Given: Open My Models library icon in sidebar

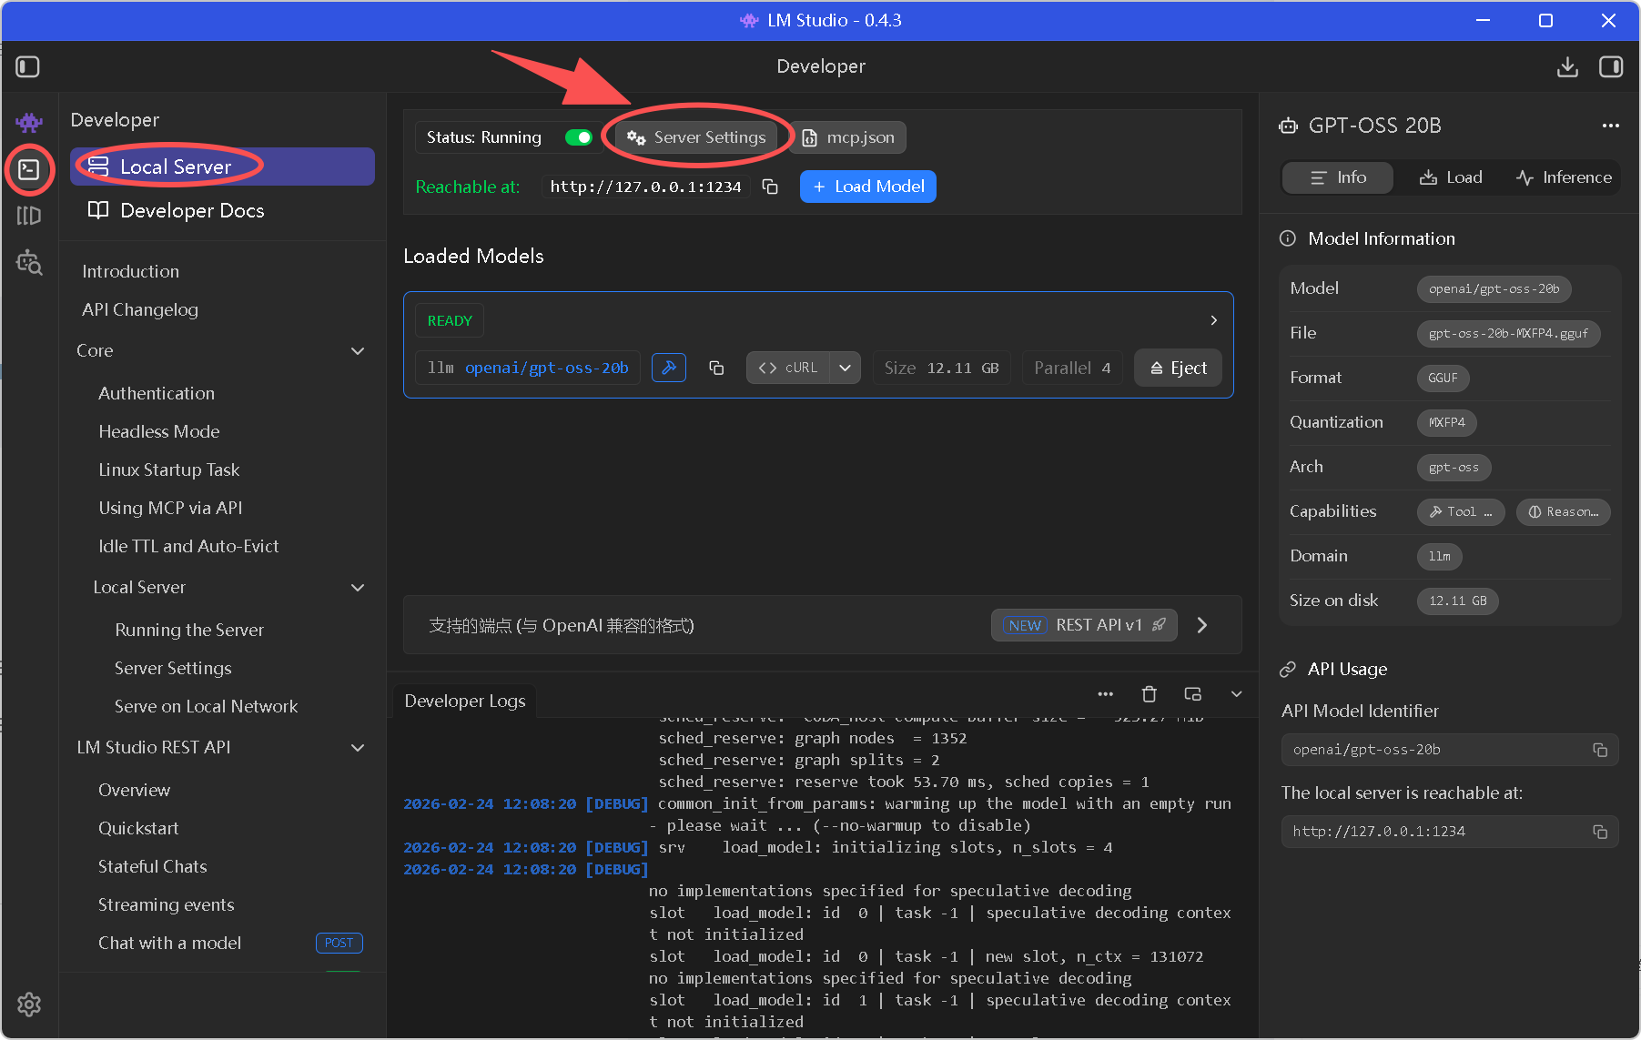Looking at the screenshot, I should pos(29,216).
